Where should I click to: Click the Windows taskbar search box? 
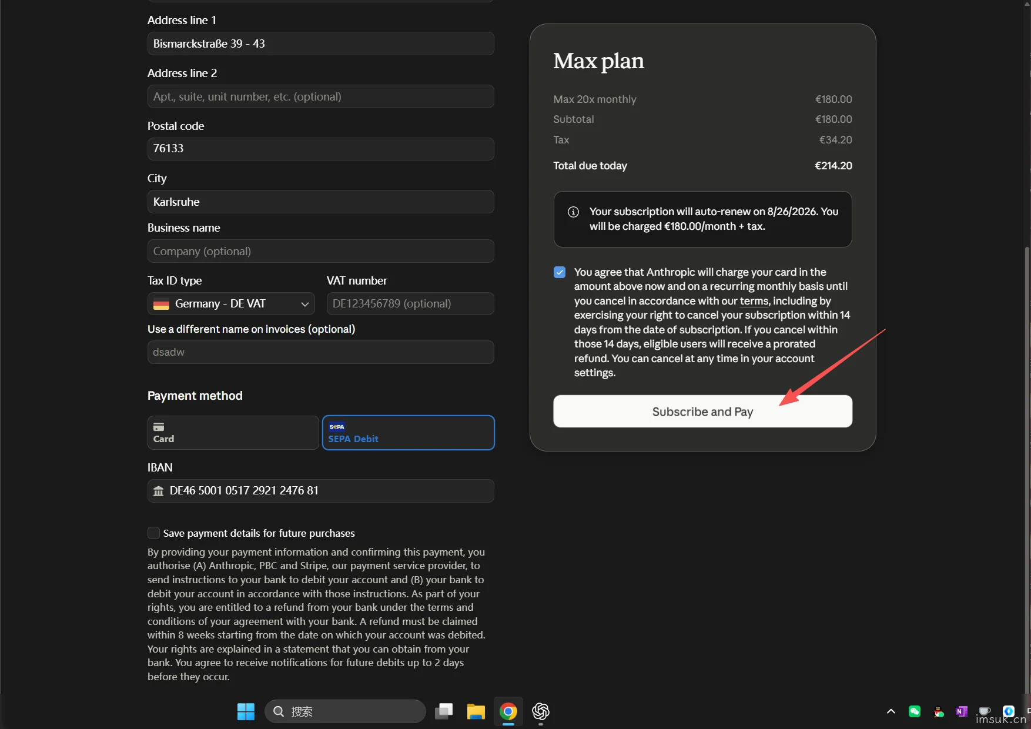345,711
